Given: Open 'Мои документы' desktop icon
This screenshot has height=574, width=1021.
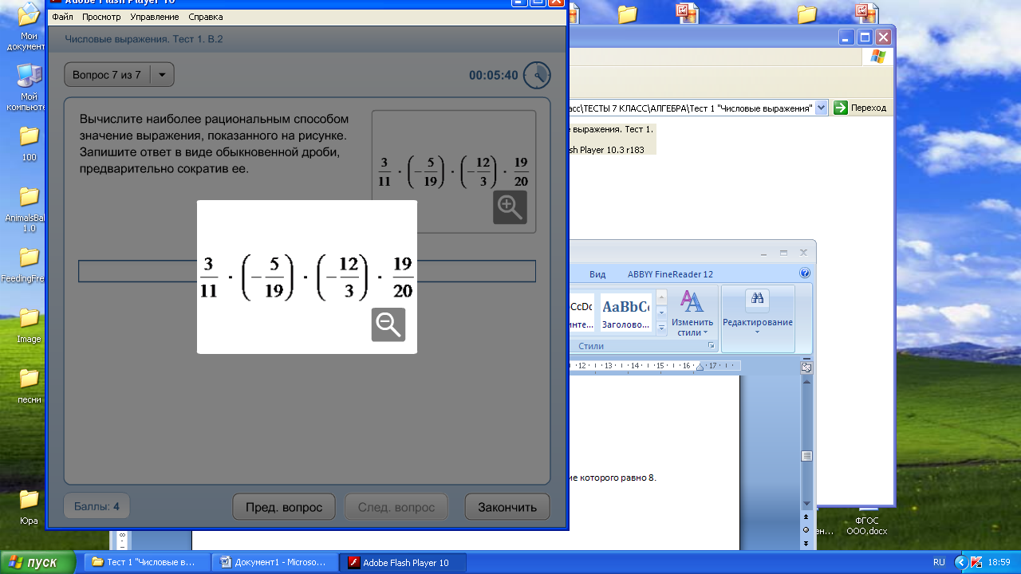Looking at the screenshot, I should (x=29, y=26).
